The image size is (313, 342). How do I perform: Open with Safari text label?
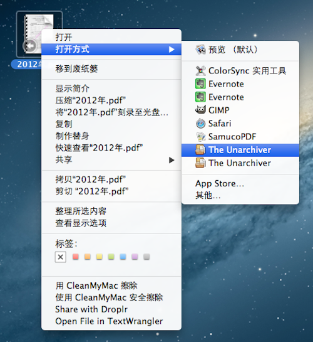coord(220,124)
